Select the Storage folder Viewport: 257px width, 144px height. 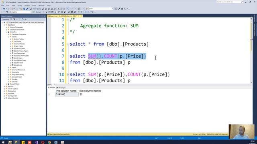[x=14, y=79]
